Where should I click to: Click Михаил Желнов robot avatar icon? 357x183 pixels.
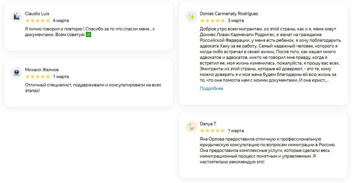click(x=17, y=72)
